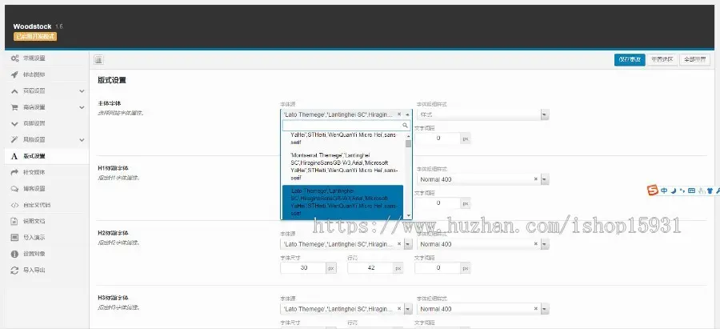Open the magic wand Style Settings item

click(x=46, y=140)
